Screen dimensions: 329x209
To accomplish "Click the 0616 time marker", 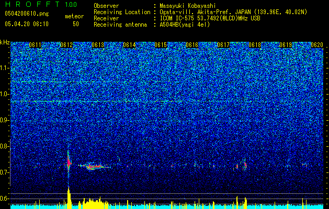I will [x=192, y=45].
